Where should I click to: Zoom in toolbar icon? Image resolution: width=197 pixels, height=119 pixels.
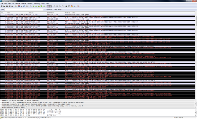55,6
